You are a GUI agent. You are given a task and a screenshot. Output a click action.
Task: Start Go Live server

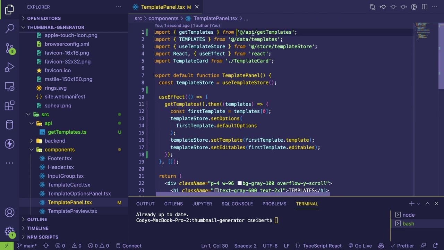point(360,246)
